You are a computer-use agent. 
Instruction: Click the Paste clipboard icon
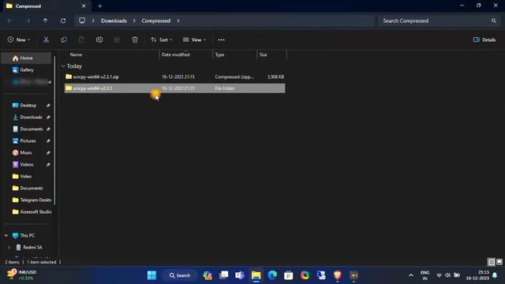(81, 39)
